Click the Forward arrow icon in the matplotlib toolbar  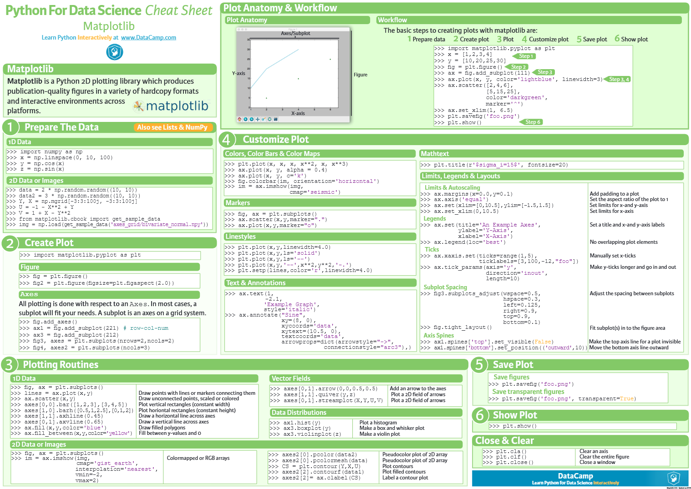click(x=251, y=119)
